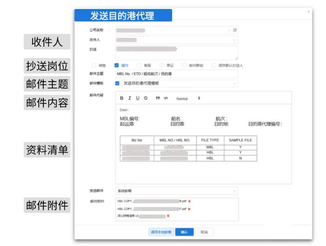326x246 pixels.
Task: Toggle italic formatting in email editor
Action: tap(130, 98)
